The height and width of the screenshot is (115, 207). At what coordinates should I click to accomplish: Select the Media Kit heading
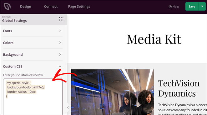pos(154,39)
